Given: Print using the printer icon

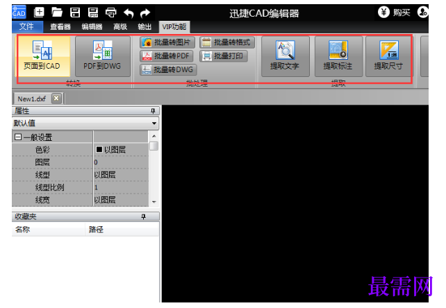Looking at the screenshot, I should click(111, 12).
